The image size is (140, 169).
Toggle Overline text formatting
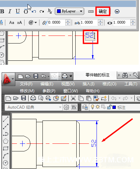click(x=26, y=11)
